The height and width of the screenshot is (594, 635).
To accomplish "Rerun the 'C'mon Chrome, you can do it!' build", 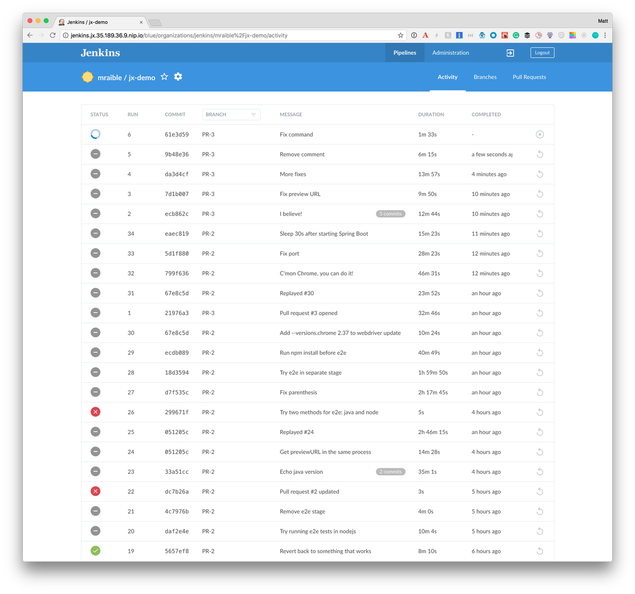I will coord(540,273).
